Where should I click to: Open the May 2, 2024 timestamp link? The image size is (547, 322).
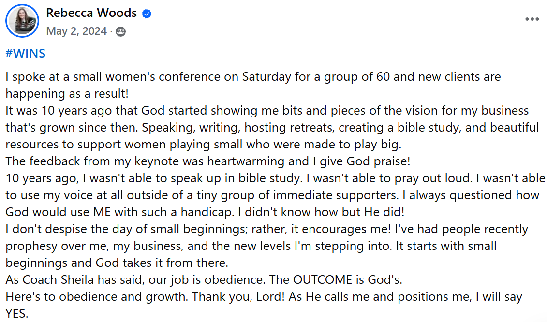point(76,31)
